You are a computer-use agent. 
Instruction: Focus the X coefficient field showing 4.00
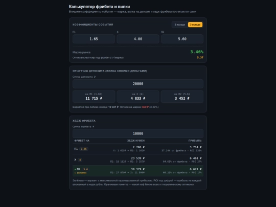click(138, 39)
